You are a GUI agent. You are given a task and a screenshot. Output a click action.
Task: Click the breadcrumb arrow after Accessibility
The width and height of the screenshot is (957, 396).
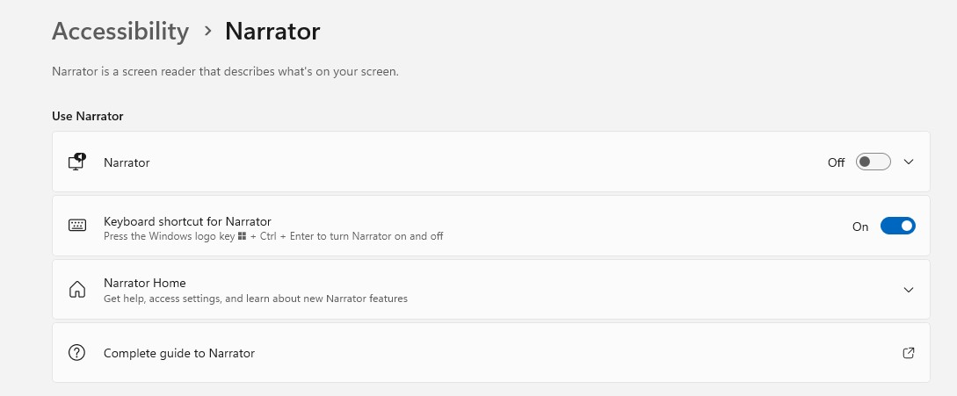point(208,31)
